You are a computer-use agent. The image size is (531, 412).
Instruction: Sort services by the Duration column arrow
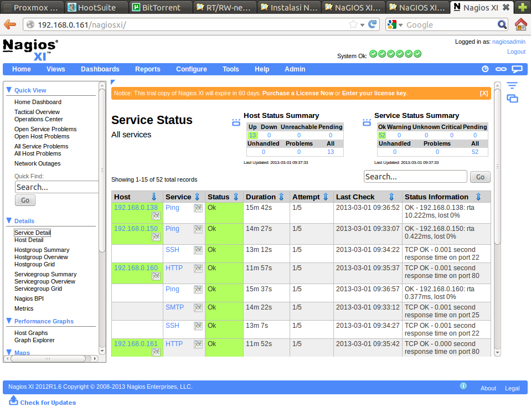click(x=282, y=197)
